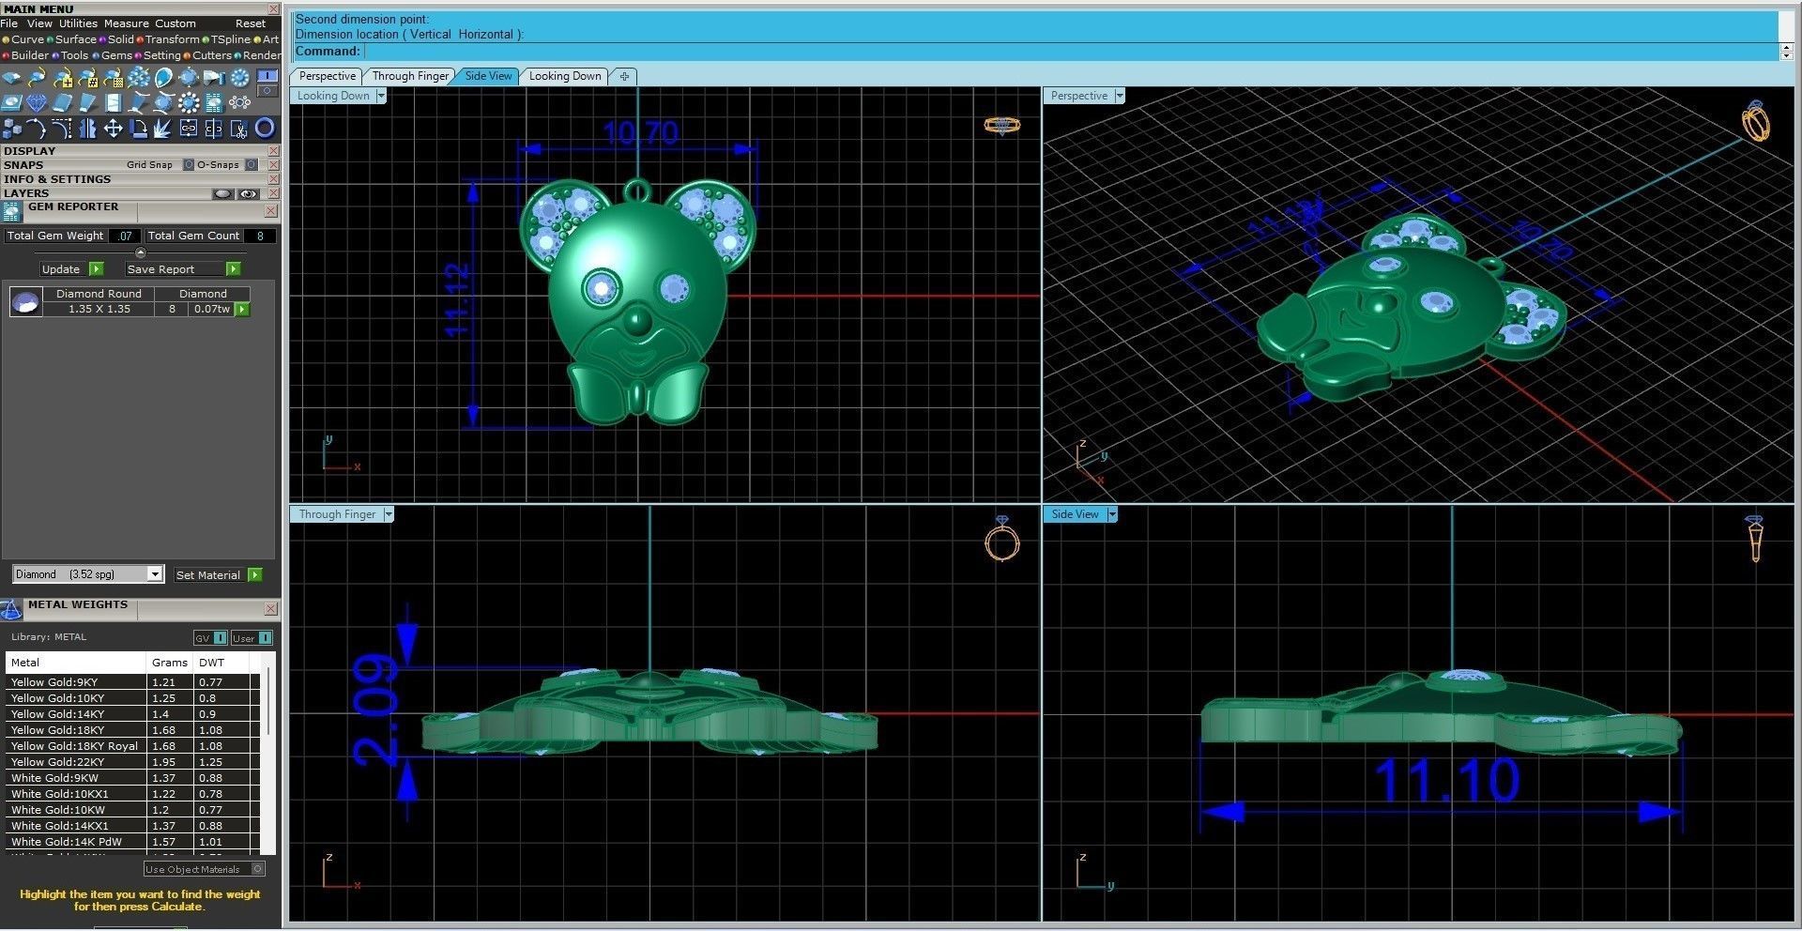Viewport: 1802px width, 931px height.
Task: Select the Through Finger viewport tab
Action: [410, 76]
